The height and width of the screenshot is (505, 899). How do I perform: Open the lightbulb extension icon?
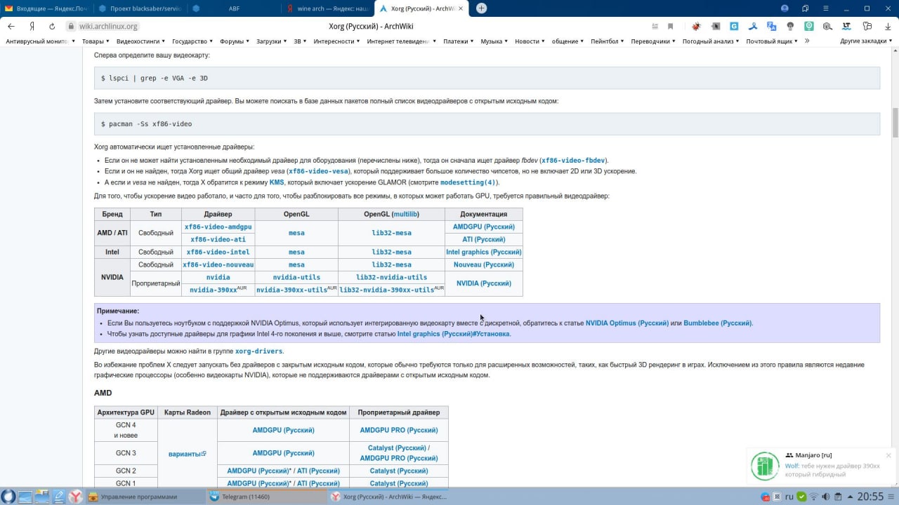point(790,26)
